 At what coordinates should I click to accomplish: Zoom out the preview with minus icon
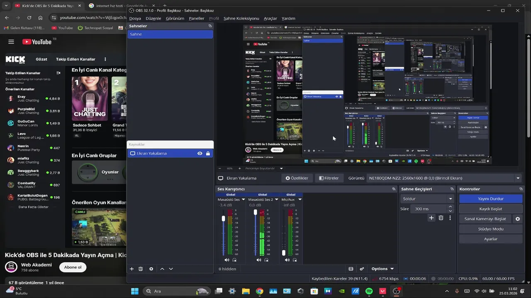[220, 168]
